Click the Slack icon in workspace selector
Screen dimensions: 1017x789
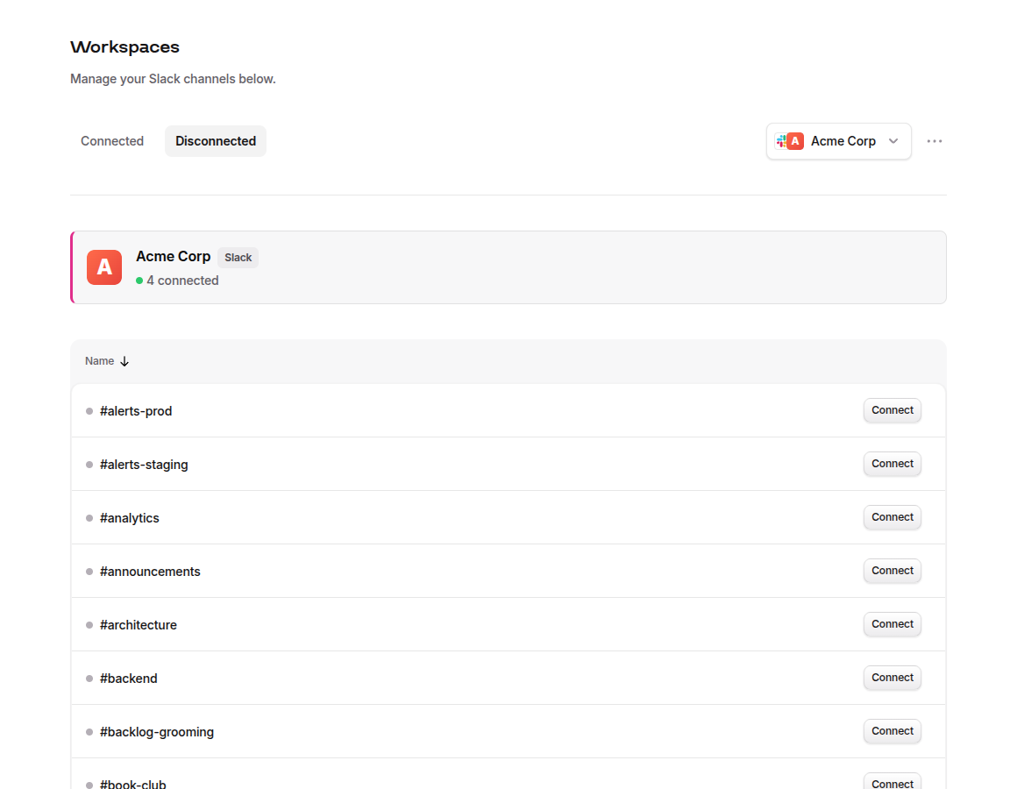coord(781,140)
